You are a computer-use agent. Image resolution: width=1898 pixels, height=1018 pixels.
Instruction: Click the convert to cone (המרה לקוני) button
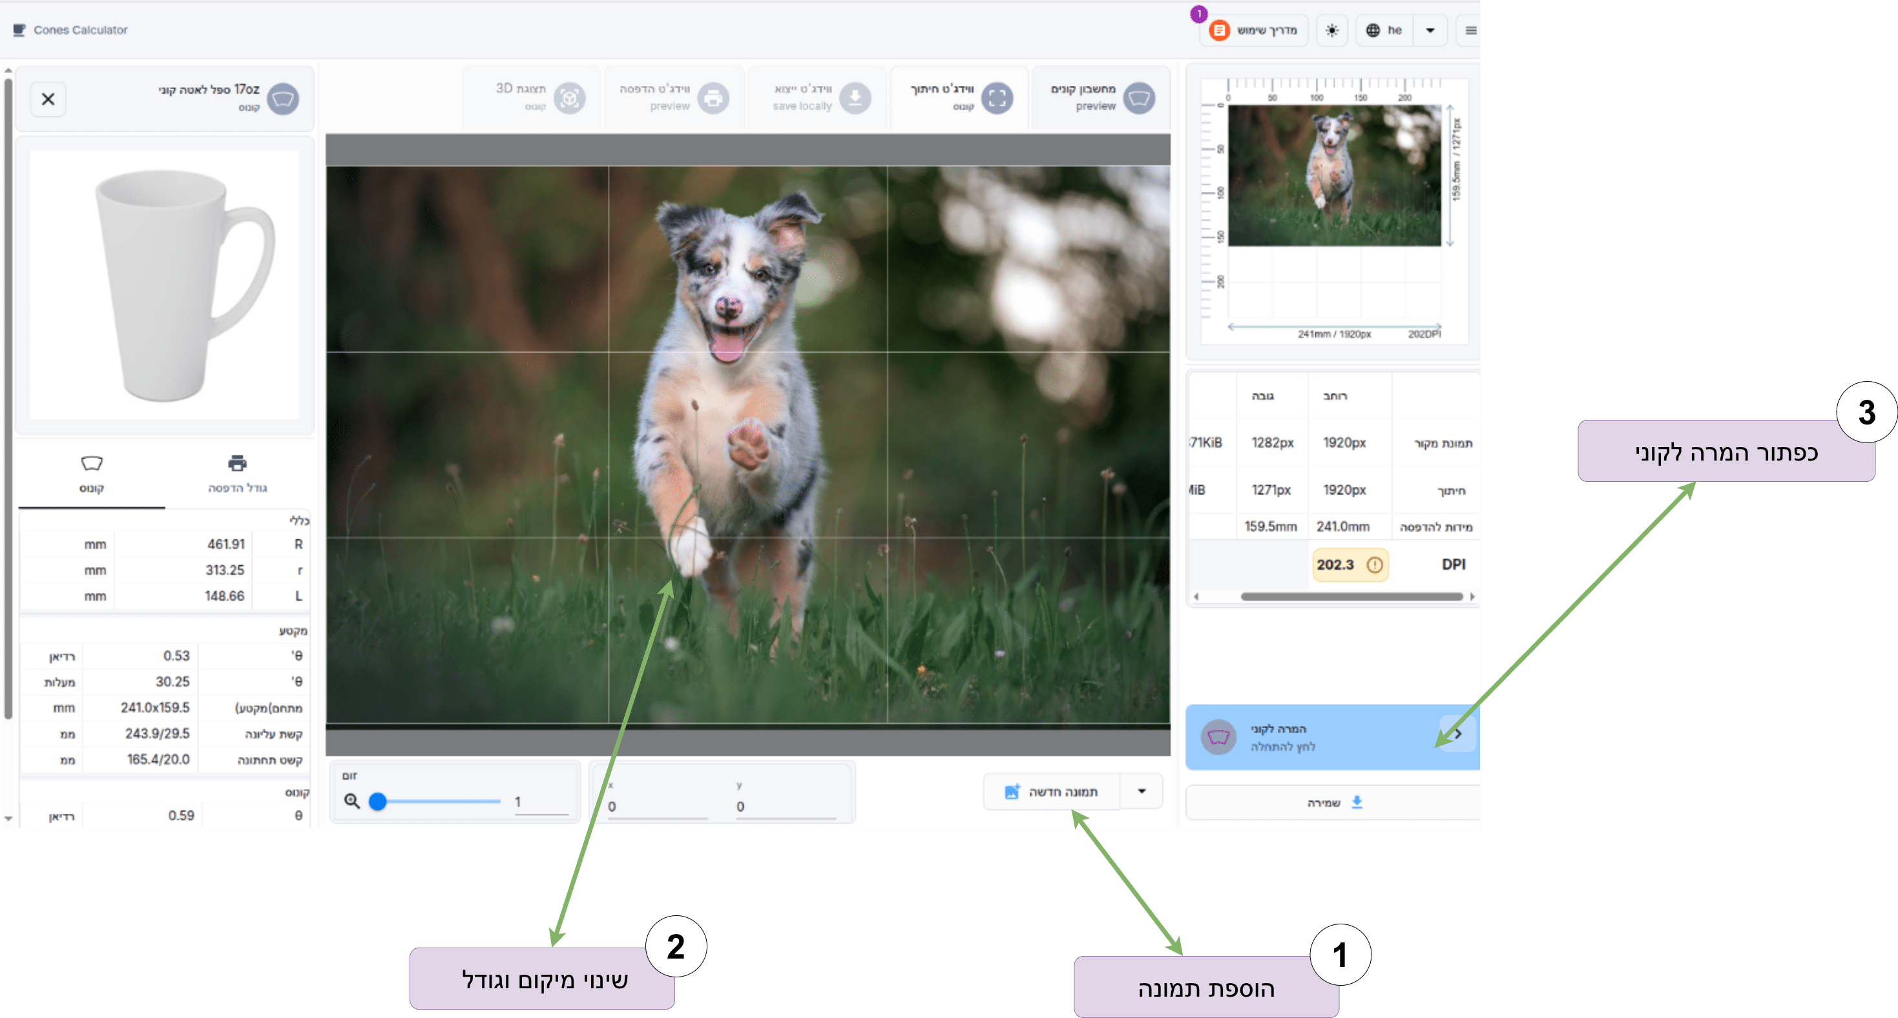pos(1332,738)
